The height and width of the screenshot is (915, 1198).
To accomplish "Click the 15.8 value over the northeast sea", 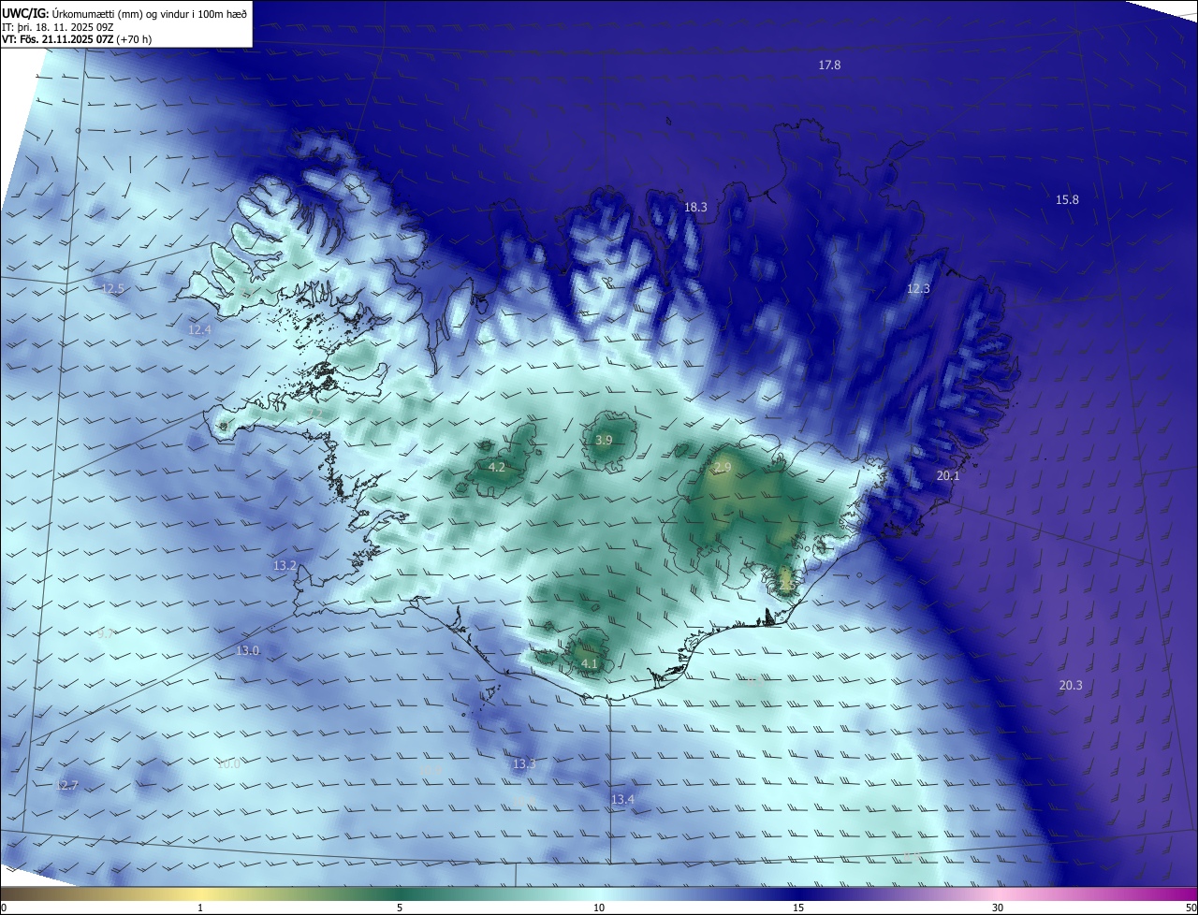I will (x=1067, y=200).
